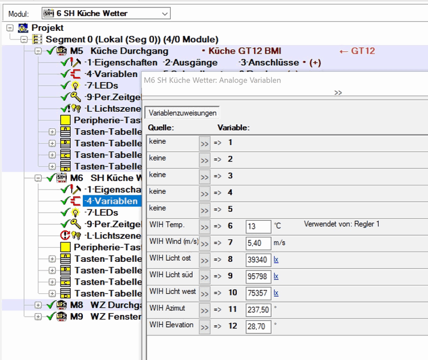
Task: Click the M8 WZ Durchgang module icon
Action: (x=62, y=305)
